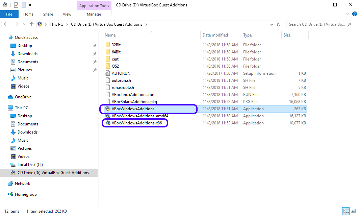
Task: Open the Manage ribbon tab
Action: [x=94, y=14]
